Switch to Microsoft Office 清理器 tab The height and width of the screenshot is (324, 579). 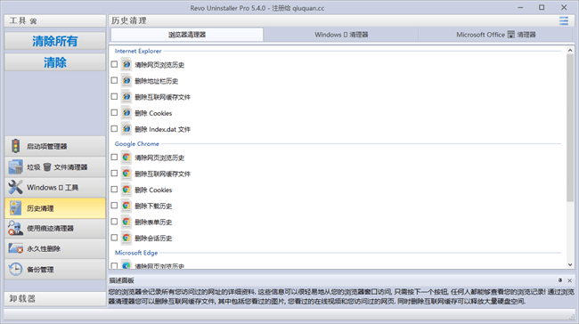[495, 35]
